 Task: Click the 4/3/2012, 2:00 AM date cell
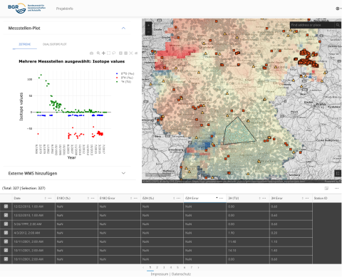click(33, 233)
